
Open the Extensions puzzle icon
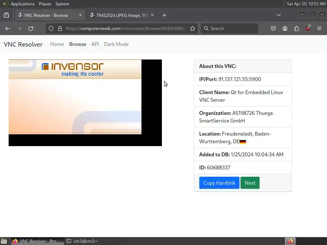click(296, 28)
